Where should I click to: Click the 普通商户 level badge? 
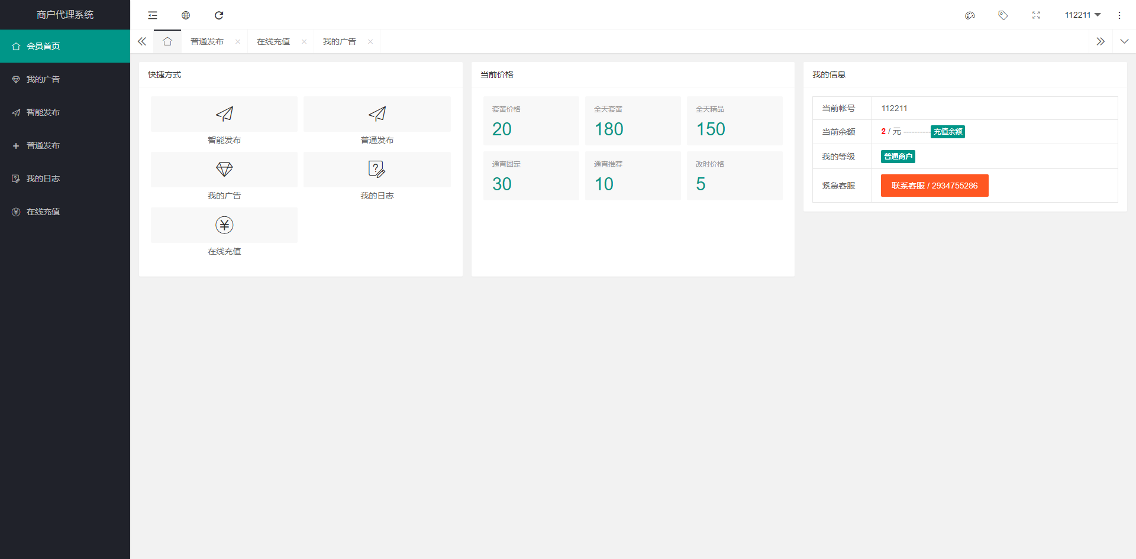[x=898, y=157]
